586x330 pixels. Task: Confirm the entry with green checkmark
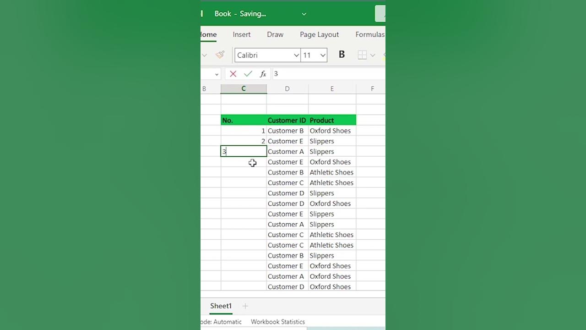click(248, 74)
